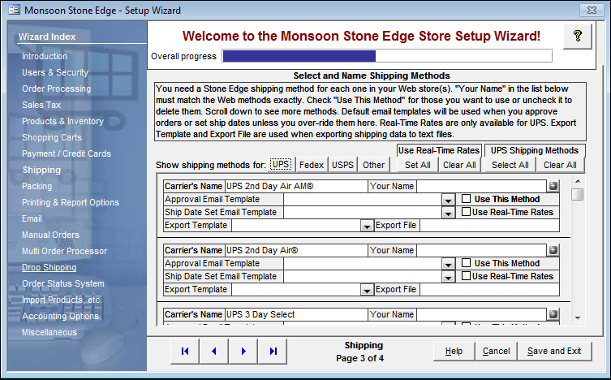
Task: Open Approval Email Template dropdown for UPS 2nd Day Air®
Action: pyautogui.click(x=448, y=264)
